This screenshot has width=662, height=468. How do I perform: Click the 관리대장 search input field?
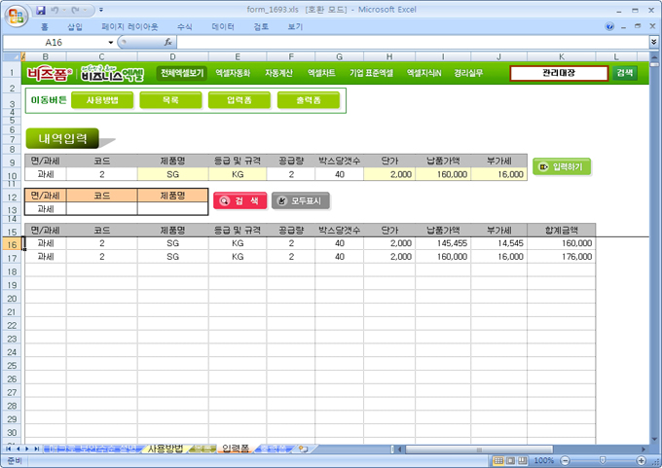coord(559,73)
